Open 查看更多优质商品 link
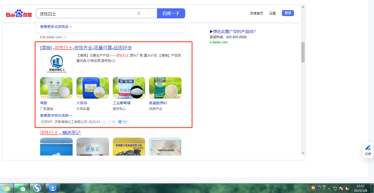The image size is (374, 193). click(56, 27)
